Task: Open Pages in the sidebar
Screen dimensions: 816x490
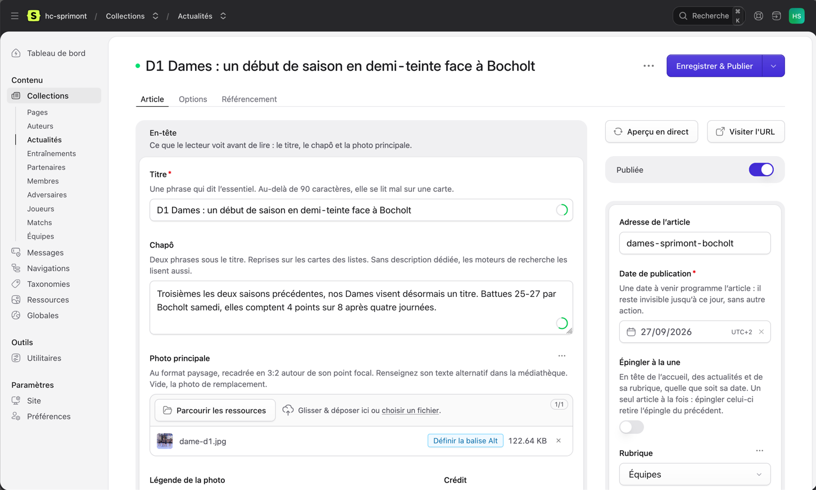Action: [x=37, y=112]
